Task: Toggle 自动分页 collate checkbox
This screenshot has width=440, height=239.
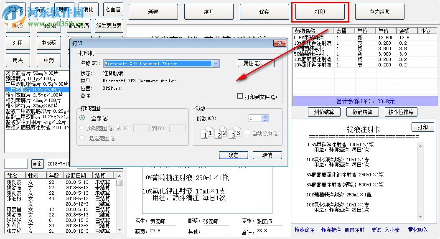Action: [247, 132]
